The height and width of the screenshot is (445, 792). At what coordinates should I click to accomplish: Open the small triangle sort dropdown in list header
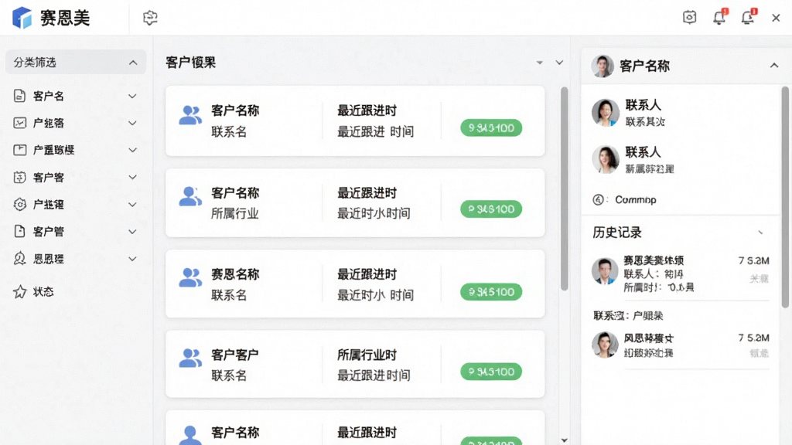click(x=539, y=63)
